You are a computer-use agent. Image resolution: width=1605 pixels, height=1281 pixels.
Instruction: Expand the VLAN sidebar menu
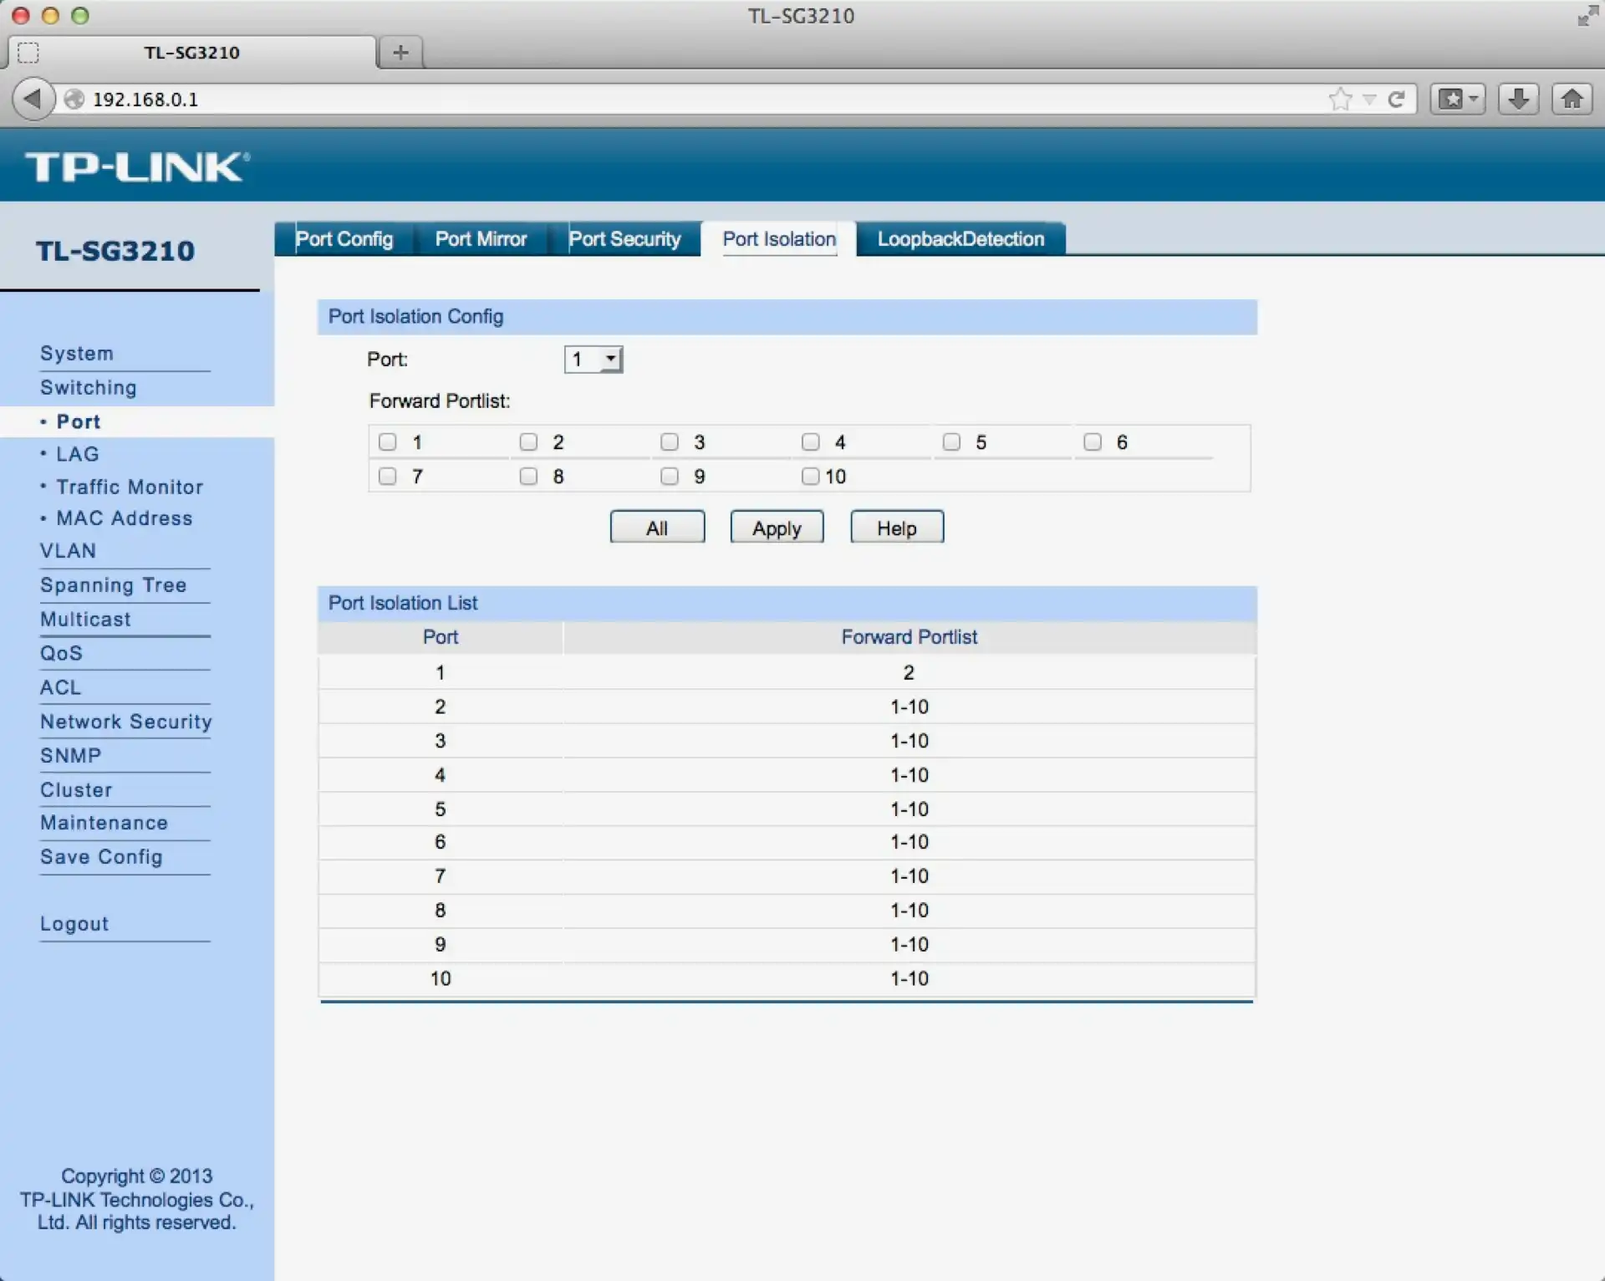[68, 550]
